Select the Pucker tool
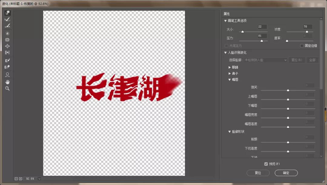Image resolution: width=327 pixels, height=185 pixels. (7, 40)
